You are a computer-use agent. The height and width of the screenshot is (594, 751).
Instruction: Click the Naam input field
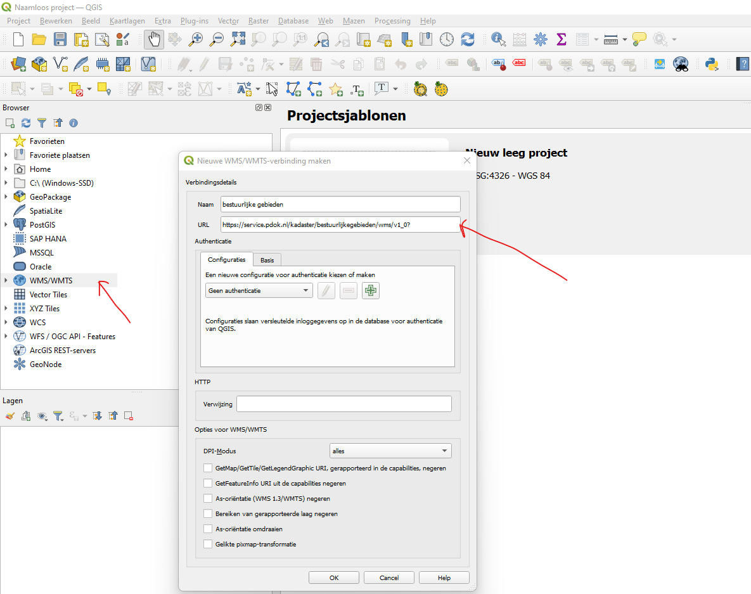[x=340, y=204]
